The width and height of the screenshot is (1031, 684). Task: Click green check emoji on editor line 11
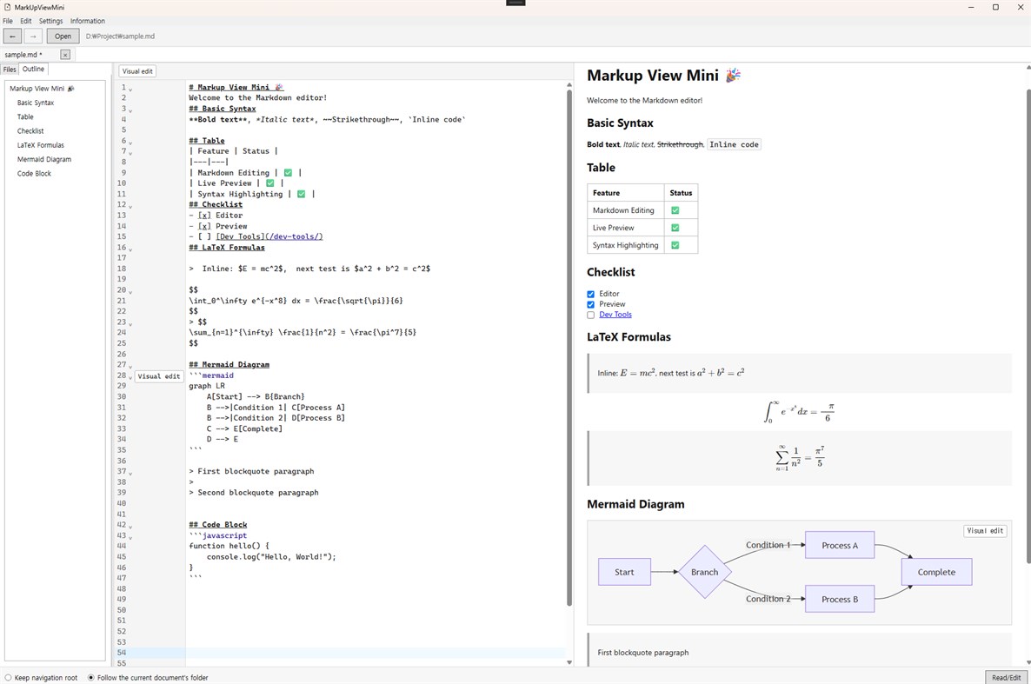(x=301, y=194)
